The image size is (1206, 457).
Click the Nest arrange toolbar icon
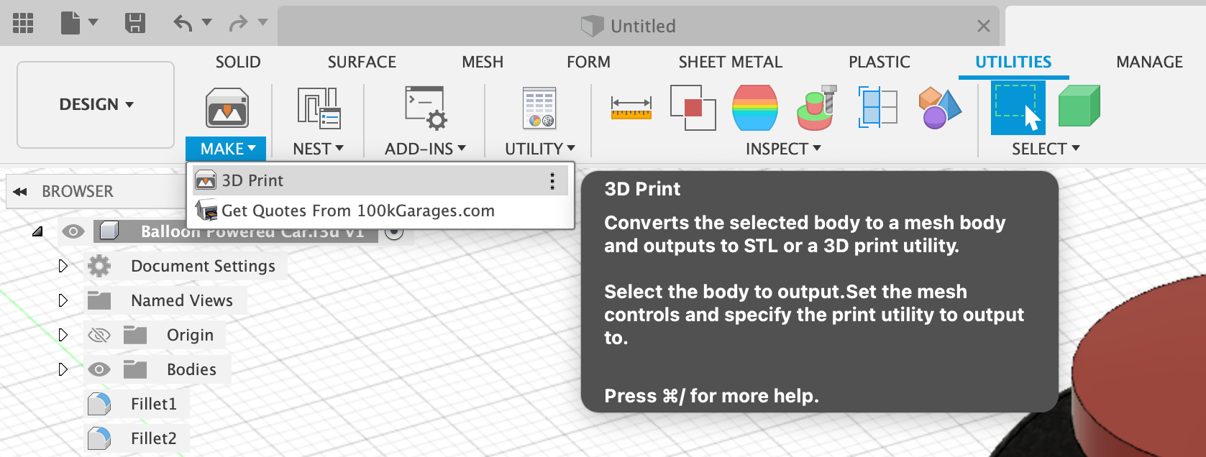point(319,109)
